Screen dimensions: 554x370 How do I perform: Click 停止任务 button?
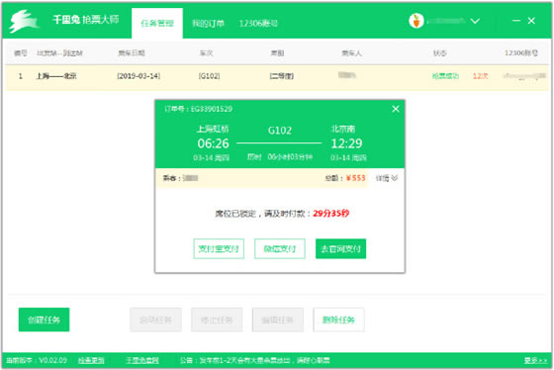click(x=217, y=320)
